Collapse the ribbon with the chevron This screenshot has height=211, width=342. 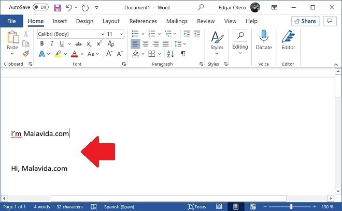pos(336,65)
